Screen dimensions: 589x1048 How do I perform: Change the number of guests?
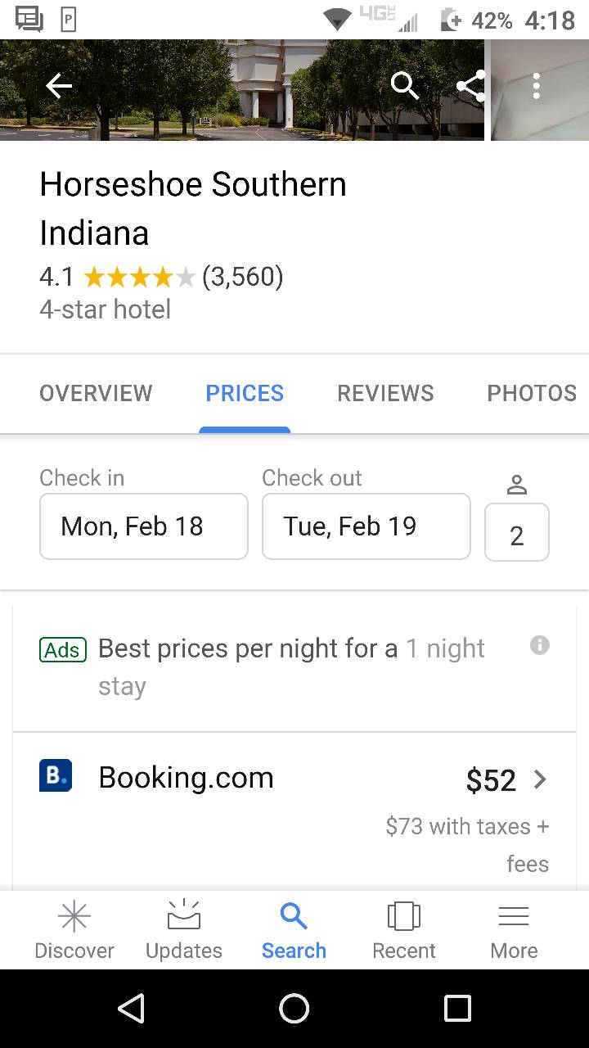[x=516, y=532]
